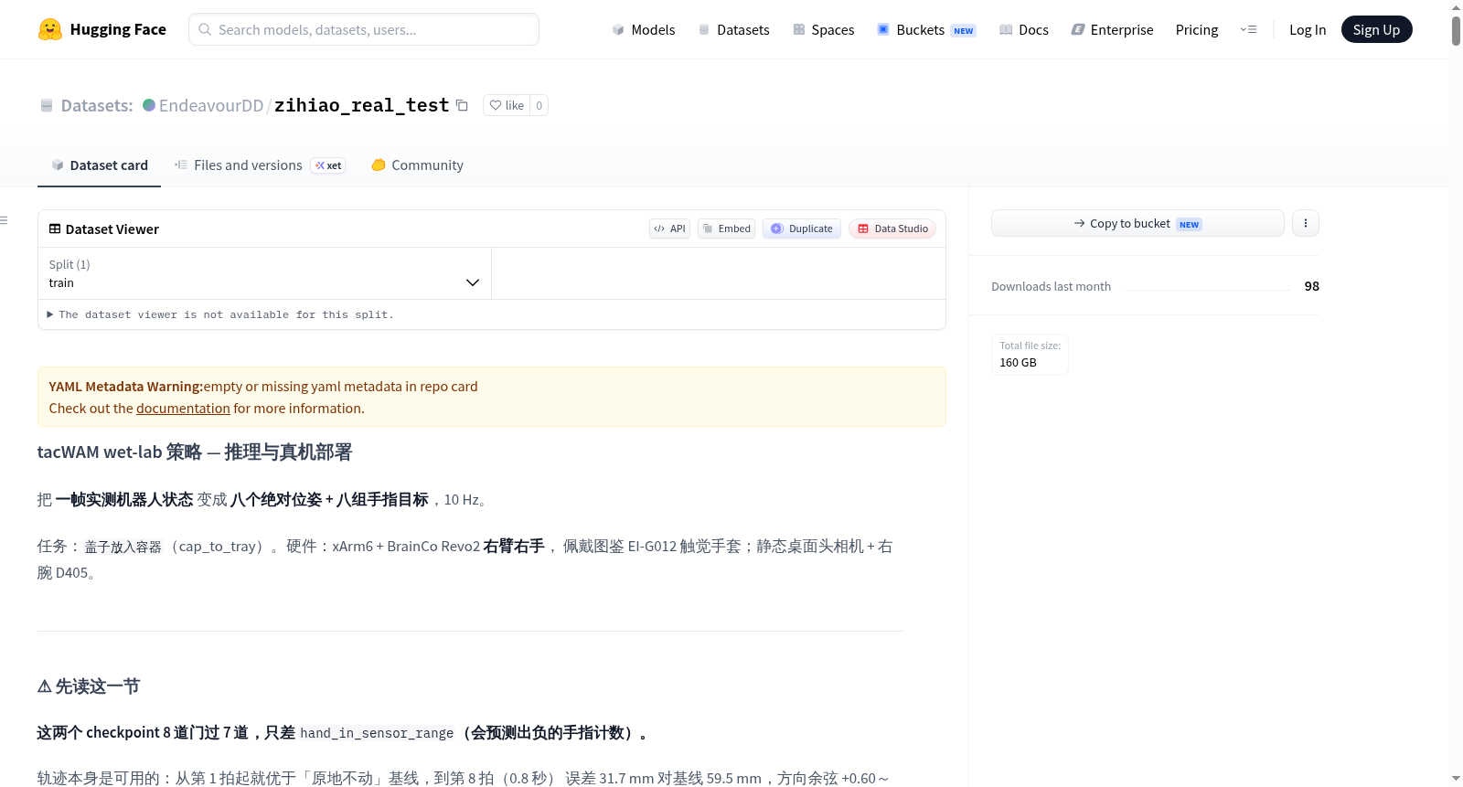The height and width of the screenshot is (787, 1463).
Task: Click the scrollbar up arrow
Action: click(1456, 7)
